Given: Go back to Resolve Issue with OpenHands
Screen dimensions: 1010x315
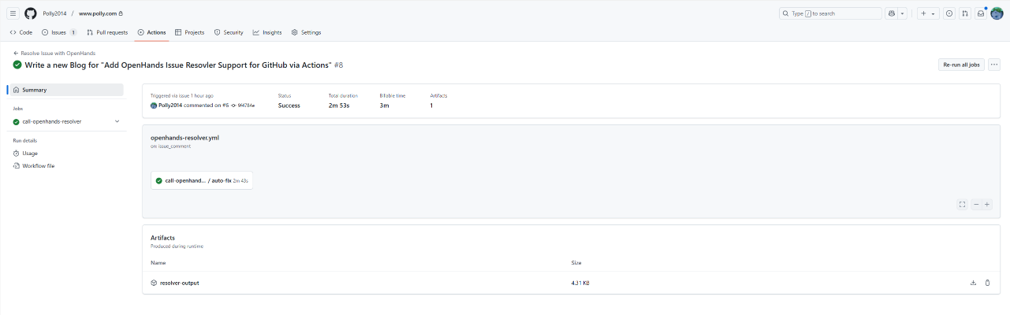Looking at the screenshot, I should pos(54,53).
